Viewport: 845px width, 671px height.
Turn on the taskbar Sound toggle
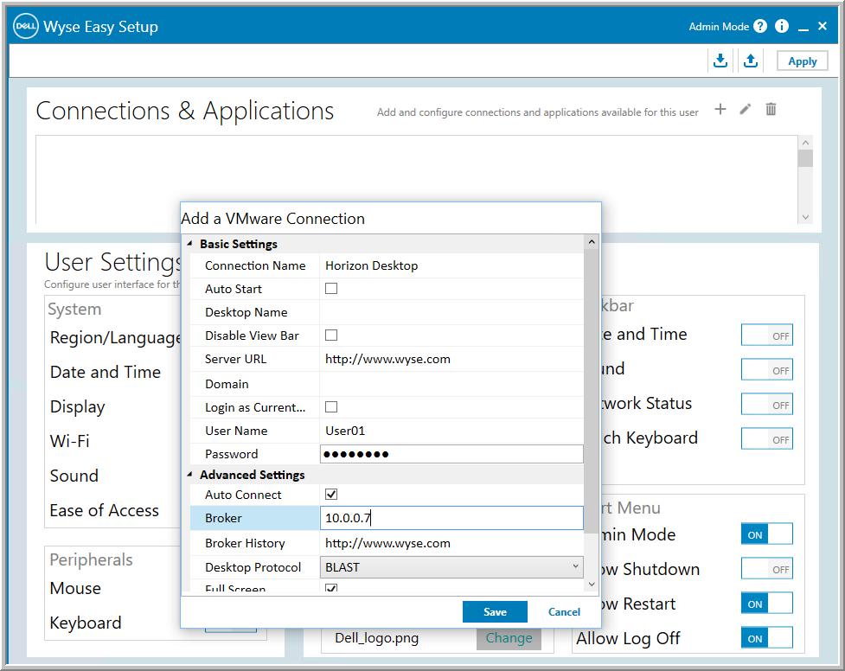pos(767,370)
